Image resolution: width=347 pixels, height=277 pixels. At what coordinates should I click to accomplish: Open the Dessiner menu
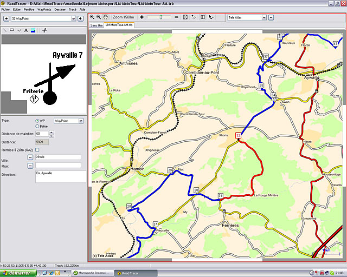[x=60, y=10]
